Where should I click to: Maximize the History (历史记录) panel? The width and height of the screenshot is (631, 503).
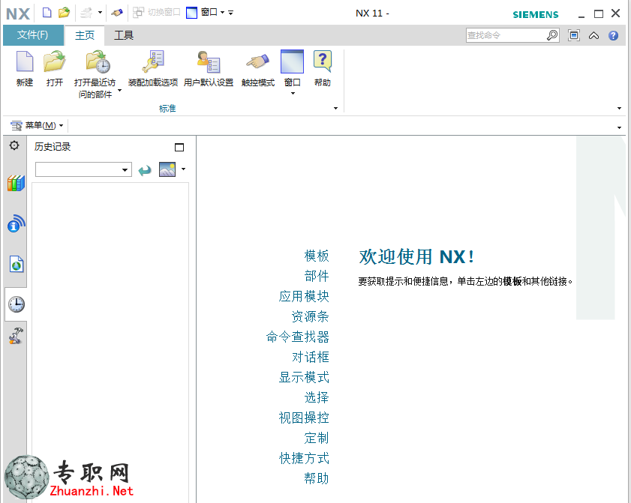(179, 147)
